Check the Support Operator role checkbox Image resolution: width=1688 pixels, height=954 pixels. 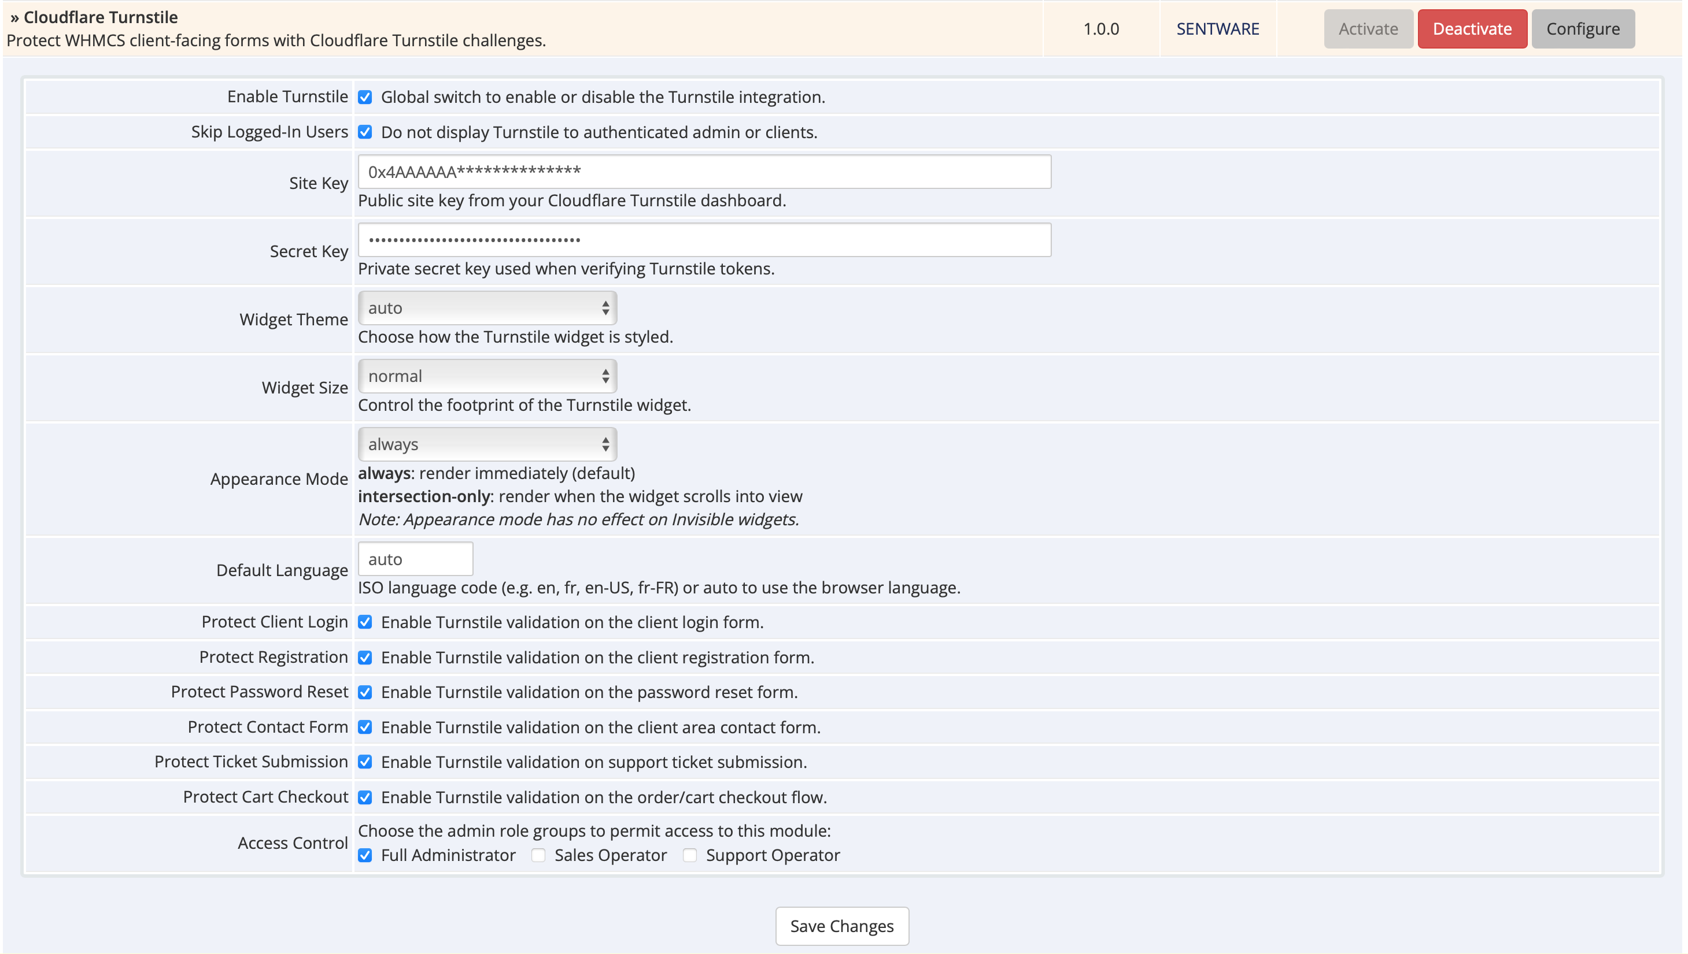pos(690,855)
